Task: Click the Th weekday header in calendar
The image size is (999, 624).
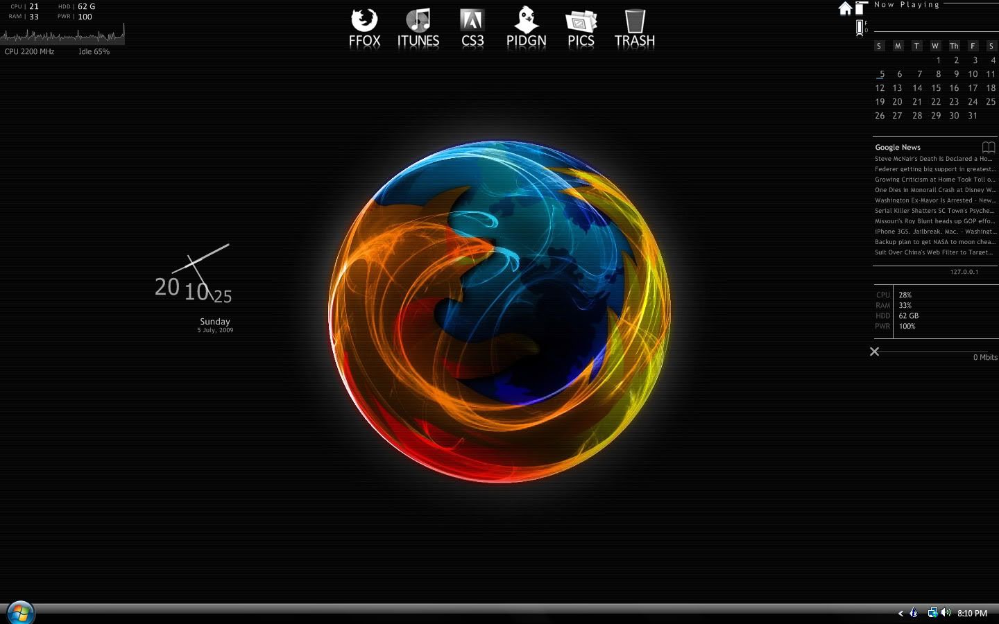Action: [954, 46]
